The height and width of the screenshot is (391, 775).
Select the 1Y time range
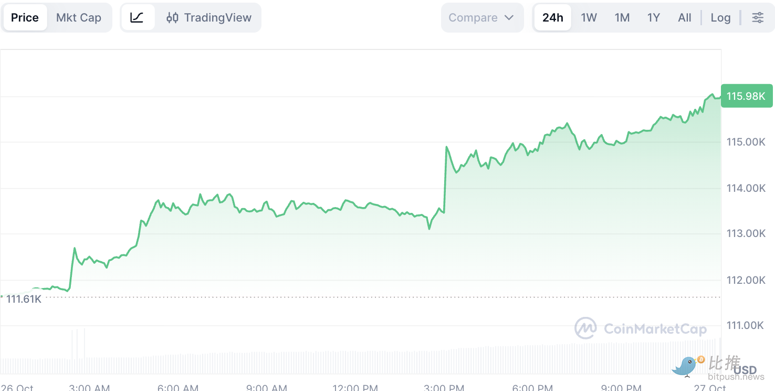(653, 17)
